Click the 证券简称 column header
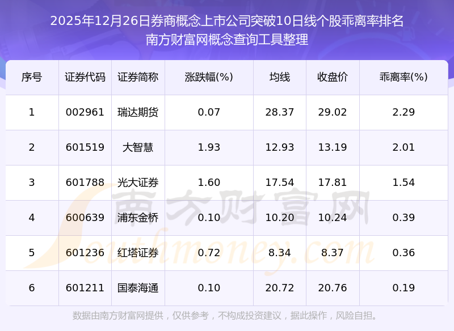454x331 pixels. (138, 77)
